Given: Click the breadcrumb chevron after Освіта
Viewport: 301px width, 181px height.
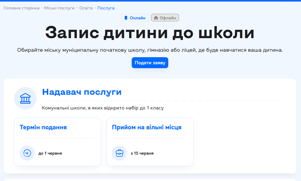Looking at the screenshot, I should pos(95,8).
